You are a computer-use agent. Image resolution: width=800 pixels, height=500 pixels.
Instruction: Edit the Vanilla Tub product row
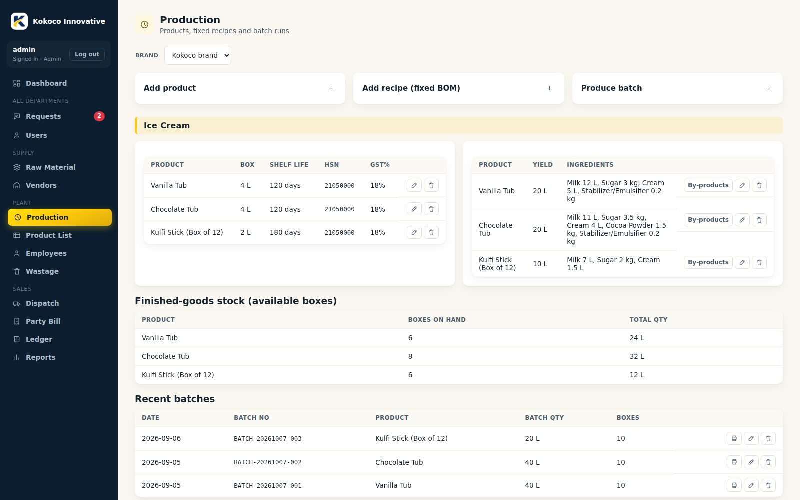click(414, 185)
